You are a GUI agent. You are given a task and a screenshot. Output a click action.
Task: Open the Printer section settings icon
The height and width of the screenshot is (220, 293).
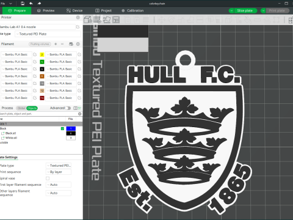coord(78,18)
